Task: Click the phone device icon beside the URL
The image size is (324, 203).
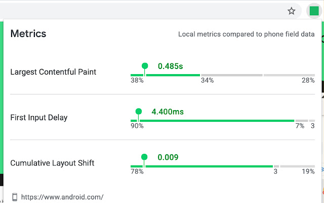Action: pyautogui.click(x=15, y=197)
